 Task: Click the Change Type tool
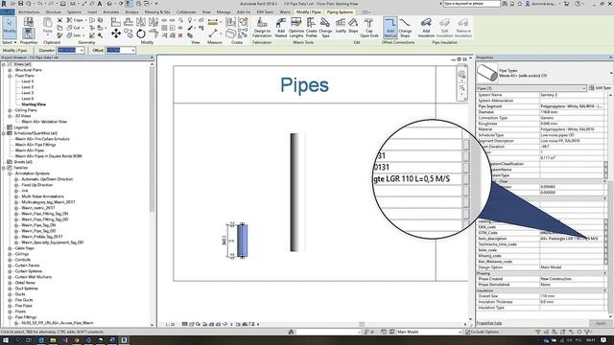[325, 28]
